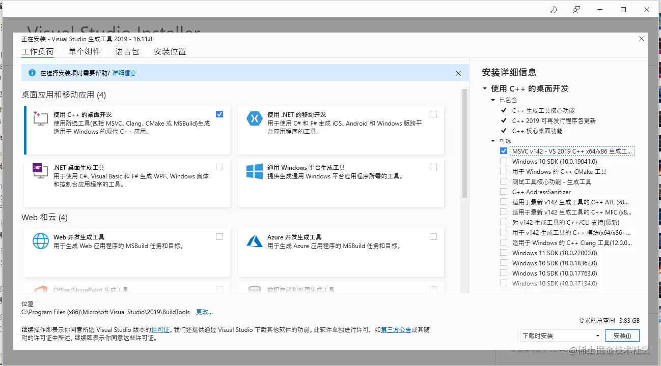This screenshot has height=366, width=661.
Task: Click the 要求的总空间 3.83 GB text
Action: click(609, 321)
